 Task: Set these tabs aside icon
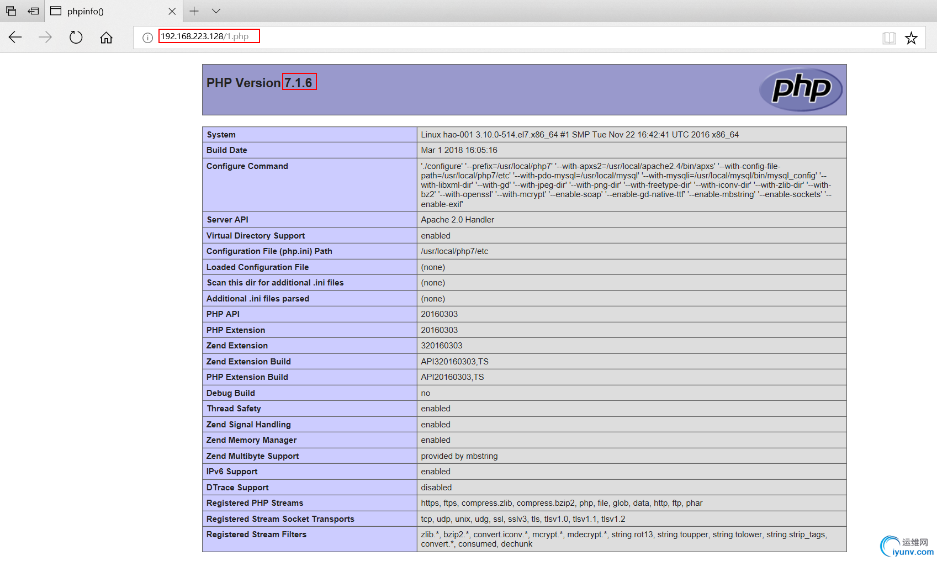point(33,11)
